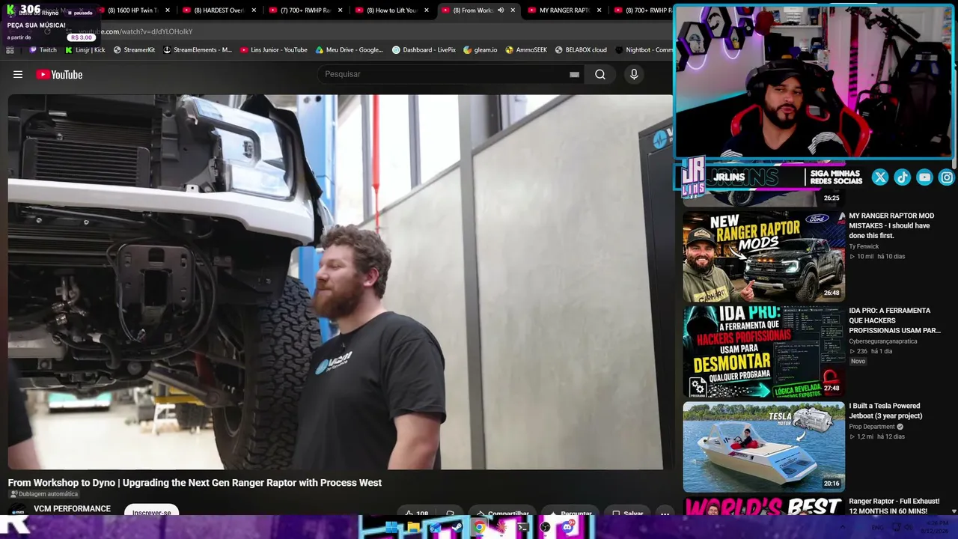Click the IDA PRO: A FERRAMENTA title

894,320
